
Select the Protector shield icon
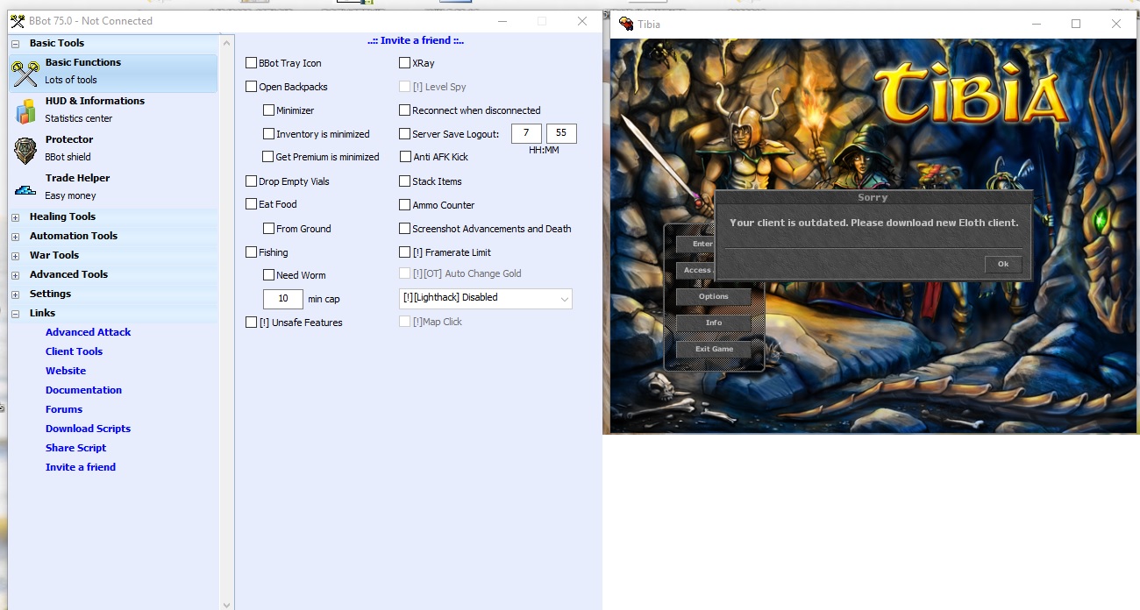point(25,150)
